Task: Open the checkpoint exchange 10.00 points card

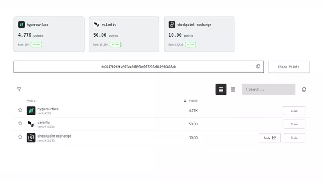Action: [x=199, y=34]
